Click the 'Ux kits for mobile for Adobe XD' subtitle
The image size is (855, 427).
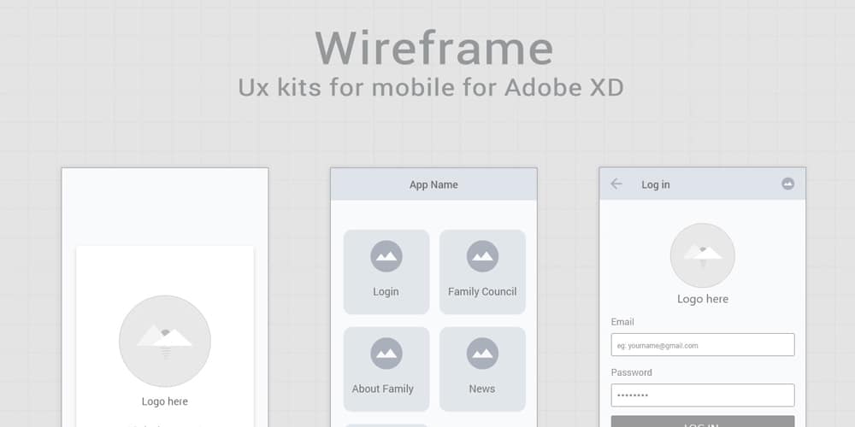click(x=431, y=87)
